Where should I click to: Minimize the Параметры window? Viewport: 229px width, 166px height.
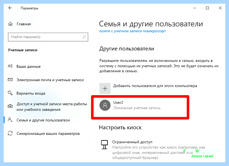coord(195,8)
